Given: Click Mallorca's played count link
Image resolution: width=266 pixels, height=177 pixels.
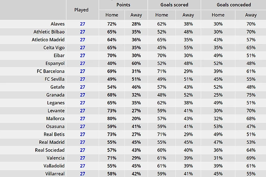Looking at the screenshot, I should tap(82, 119).
